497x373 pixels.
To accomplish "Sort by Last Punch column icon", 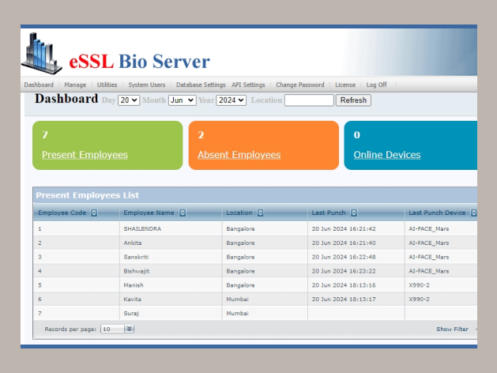I will [x=354, y=213].
